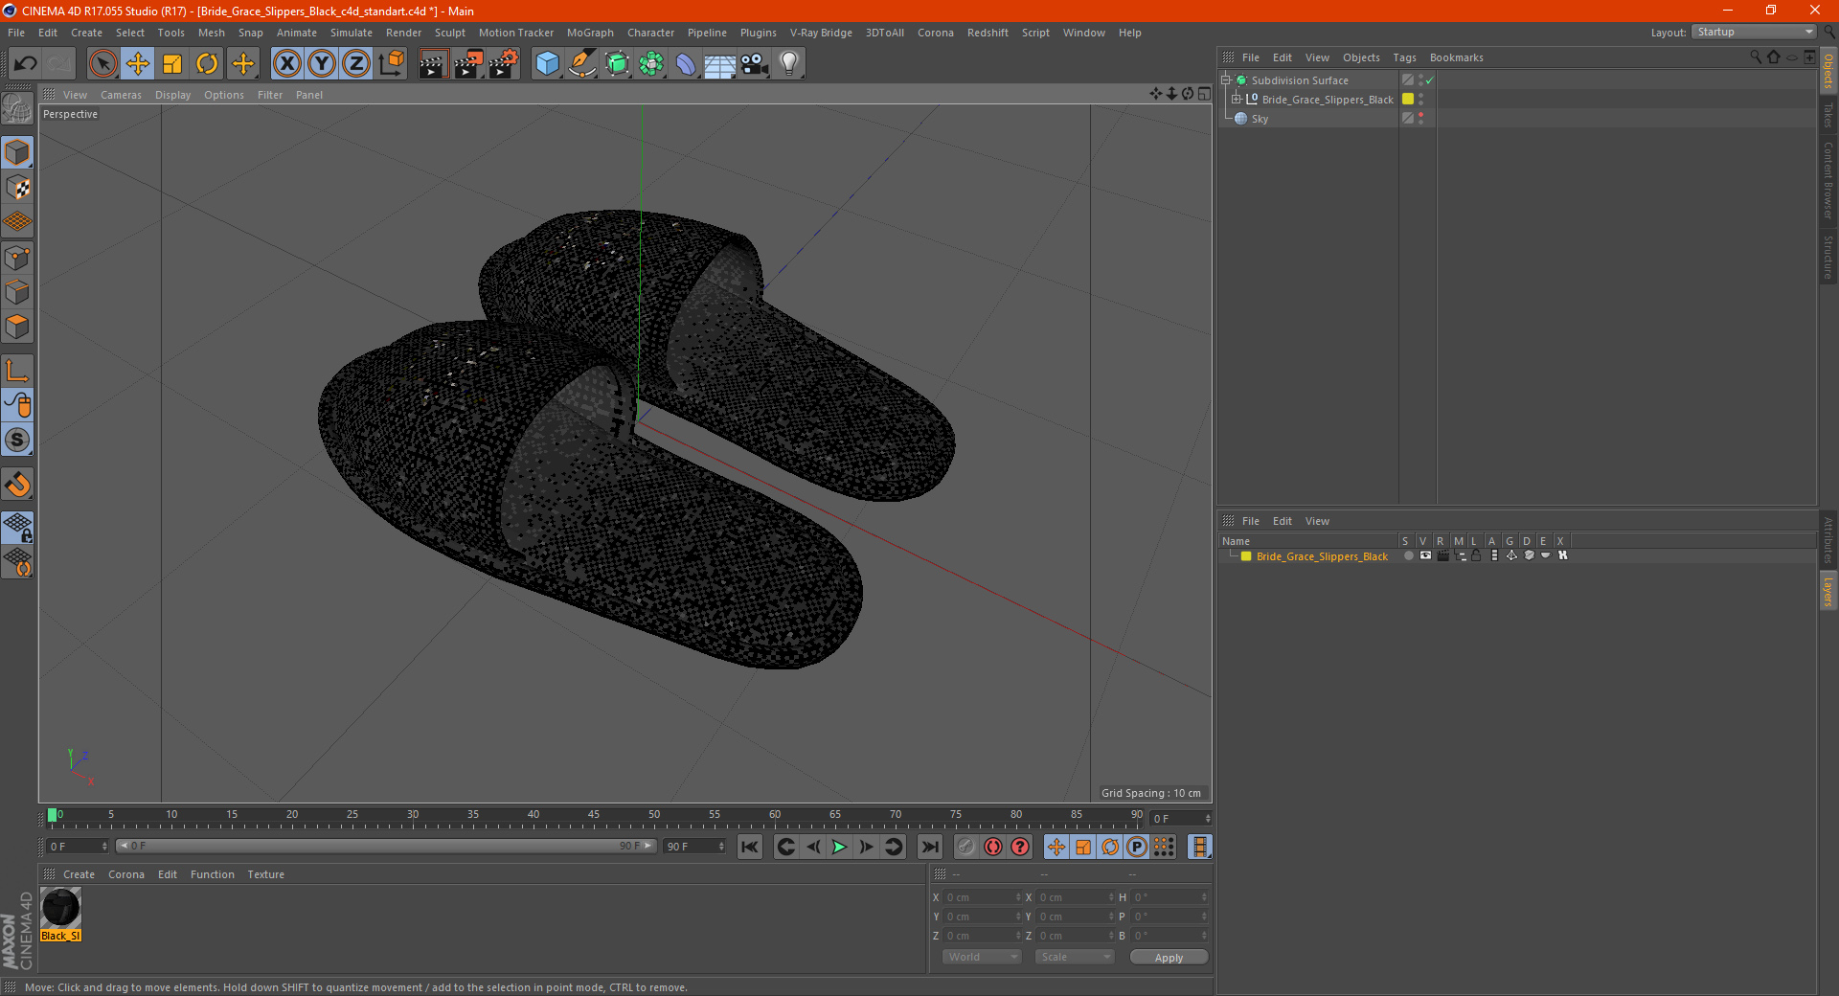The height and width of the screenshot is (996, 1839).
Task: Open the Mesh menu
Action: tap(211, 33)
